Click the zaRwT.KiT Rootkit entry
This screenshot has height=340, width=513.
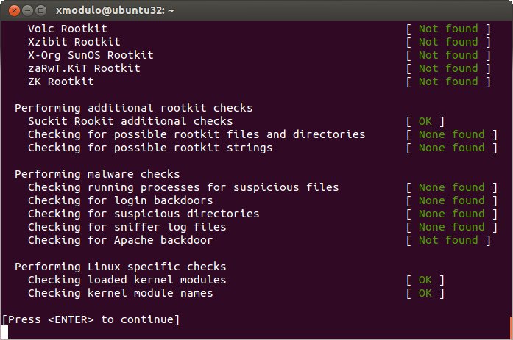pyautogui.click(x=84, y=68)
